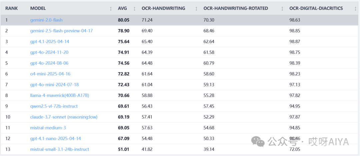This screenshot has height=156, width=360.
Task: Open the gpt-4o-2024-08-06 model link
Action: pyautogui.click(x=49, y=63)
